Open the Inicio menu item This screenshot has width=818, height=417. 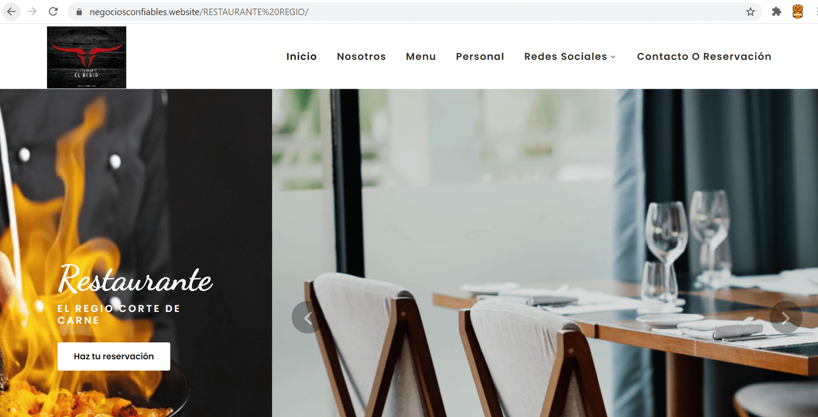click(302, 57)
